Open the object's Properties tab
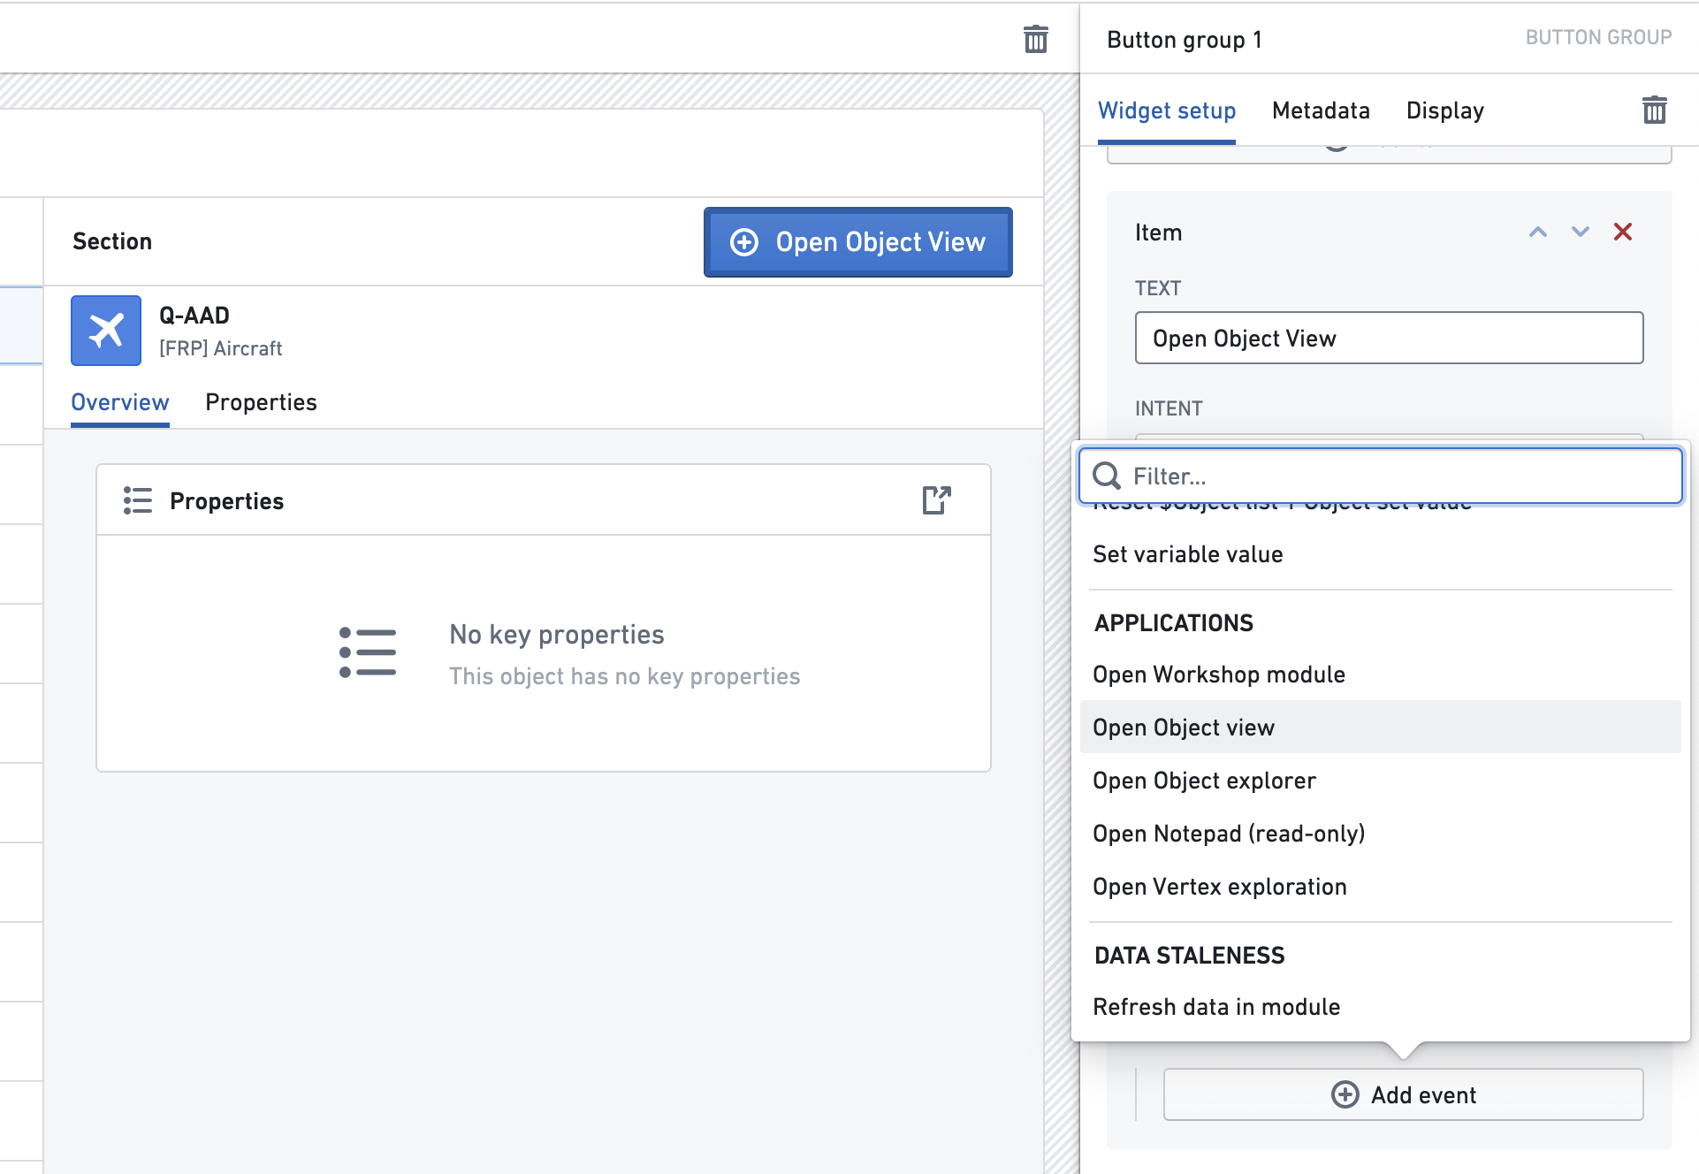The width and height of the screenshot is (1699, 1174). [x=261, y=402]
